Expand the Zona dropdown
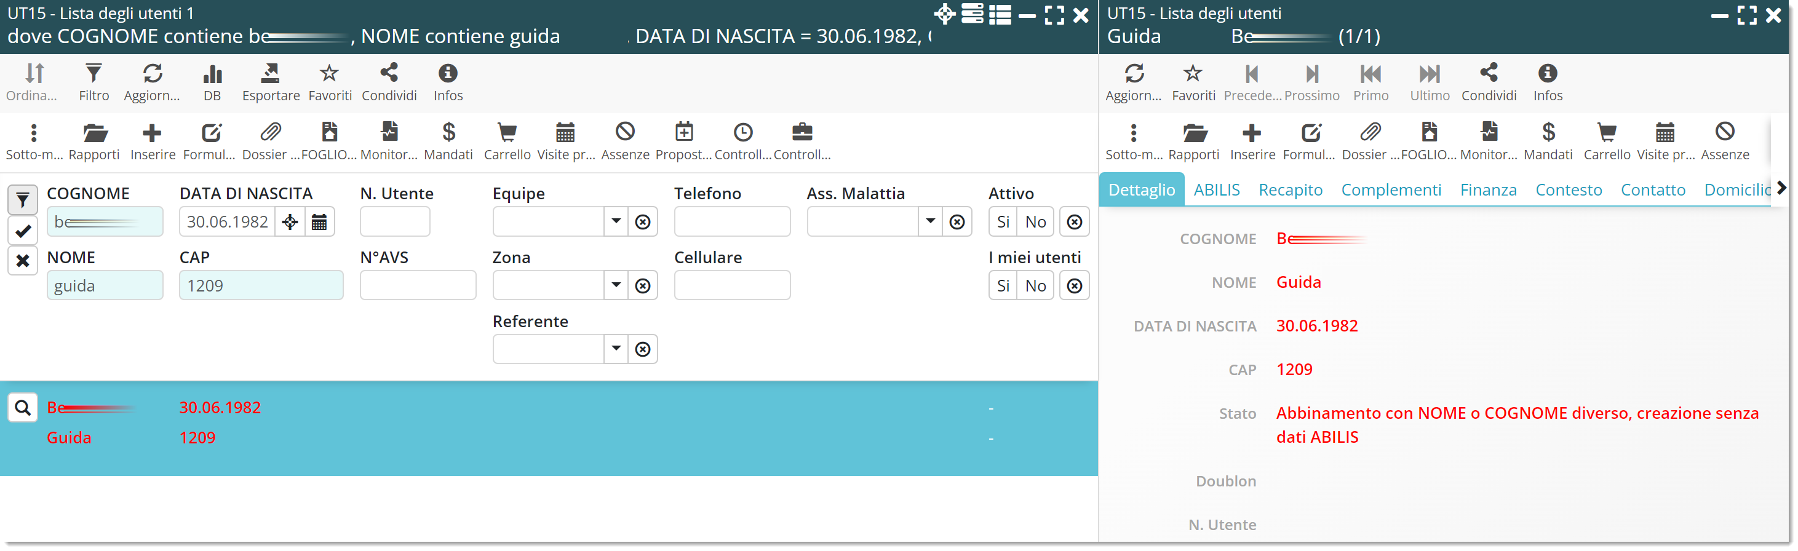The image size is (1798, 551). (x=616, y=285)
